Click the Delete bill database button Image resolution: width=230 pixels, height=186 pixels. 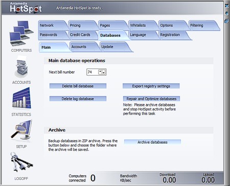coord(78,86)
